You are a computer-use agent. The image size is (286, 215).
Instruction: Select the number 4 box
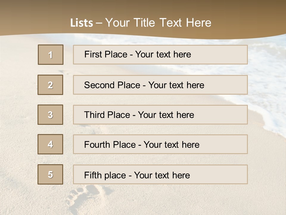click(x=50, y=145)
